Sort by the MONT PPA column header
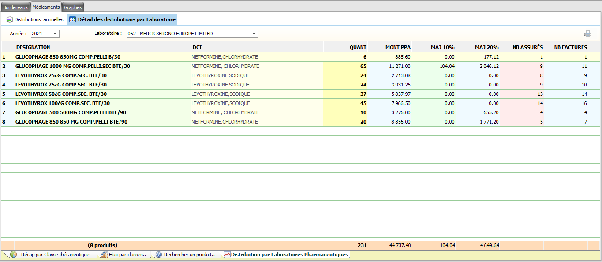 click(x=398, y=47)
